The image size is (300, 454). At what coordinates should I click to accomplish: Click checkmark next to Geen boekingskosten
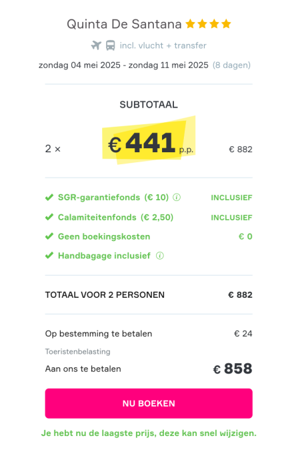pyautogui.click(x=49, y=236)
